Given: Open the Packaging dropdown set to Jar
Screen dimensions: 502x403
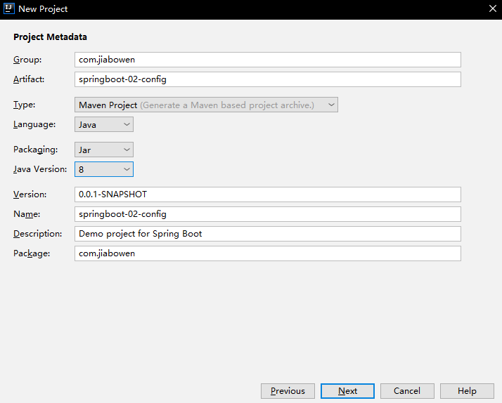Looking at the screenshot, I should (104, 150).
